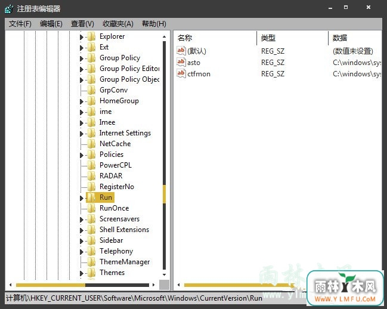387x309 pixels.
Task: Click the values pane horizontal scrollbar thumb
Action: point(238,285)
